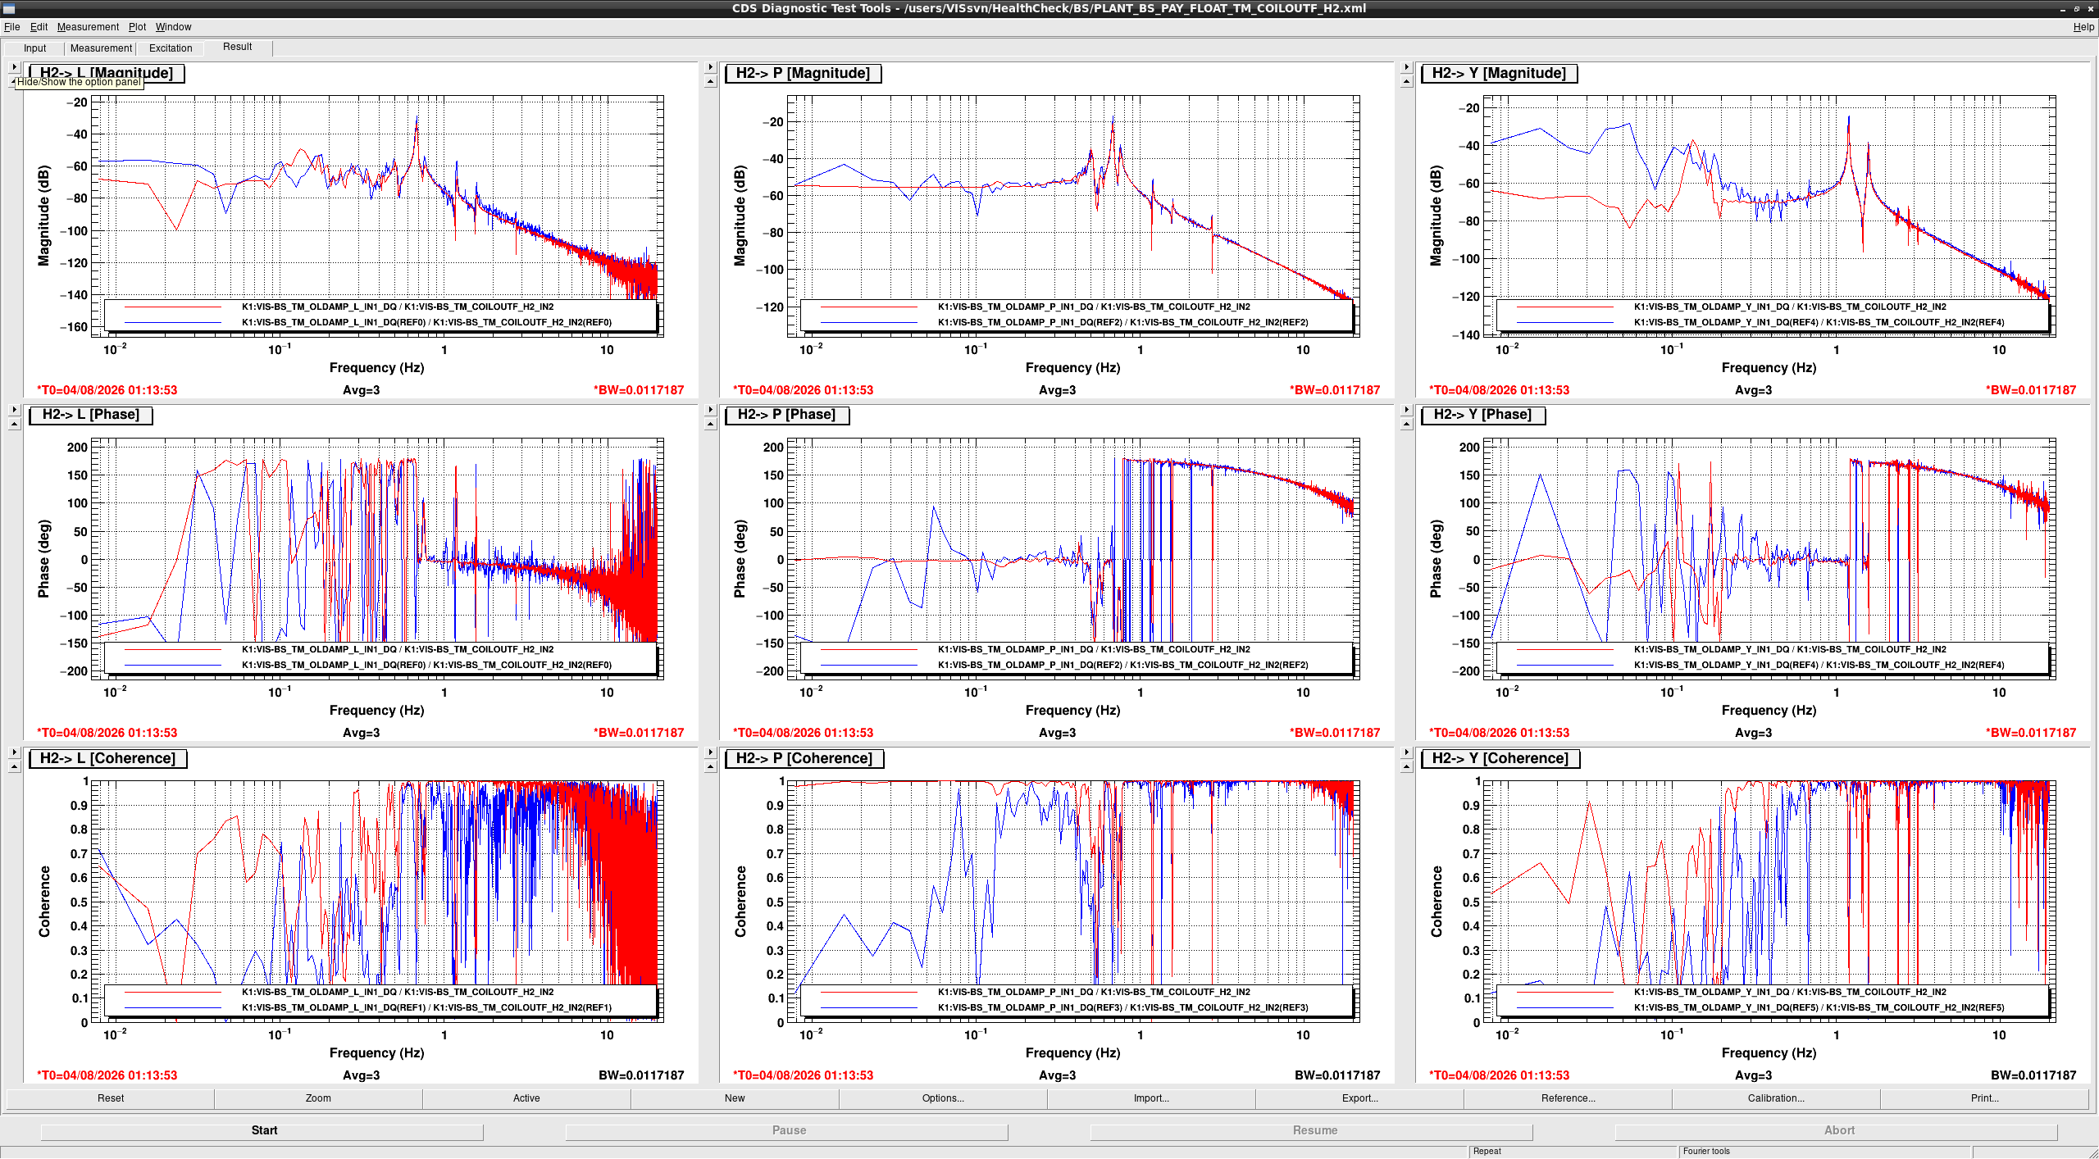Expand option panel for H2->P Coherence plot
This screenshot has width=2099, height=1159.
click(x=710, y=752)
